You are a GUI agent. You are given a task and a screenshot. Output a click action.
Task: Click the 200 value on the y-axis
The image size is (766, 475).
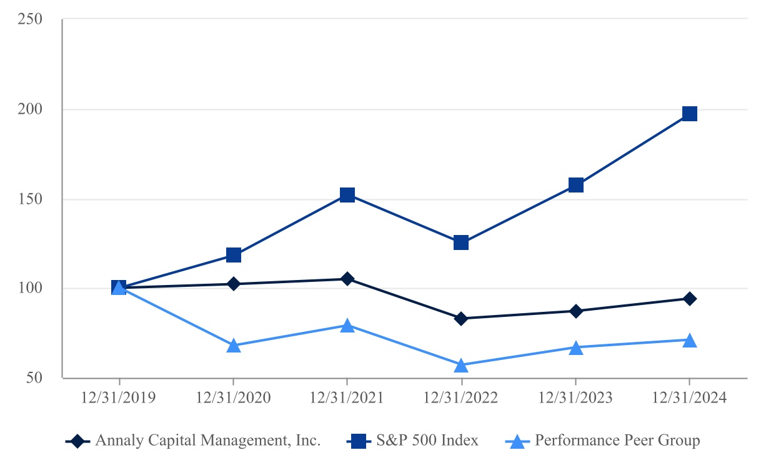pos(31,110)
